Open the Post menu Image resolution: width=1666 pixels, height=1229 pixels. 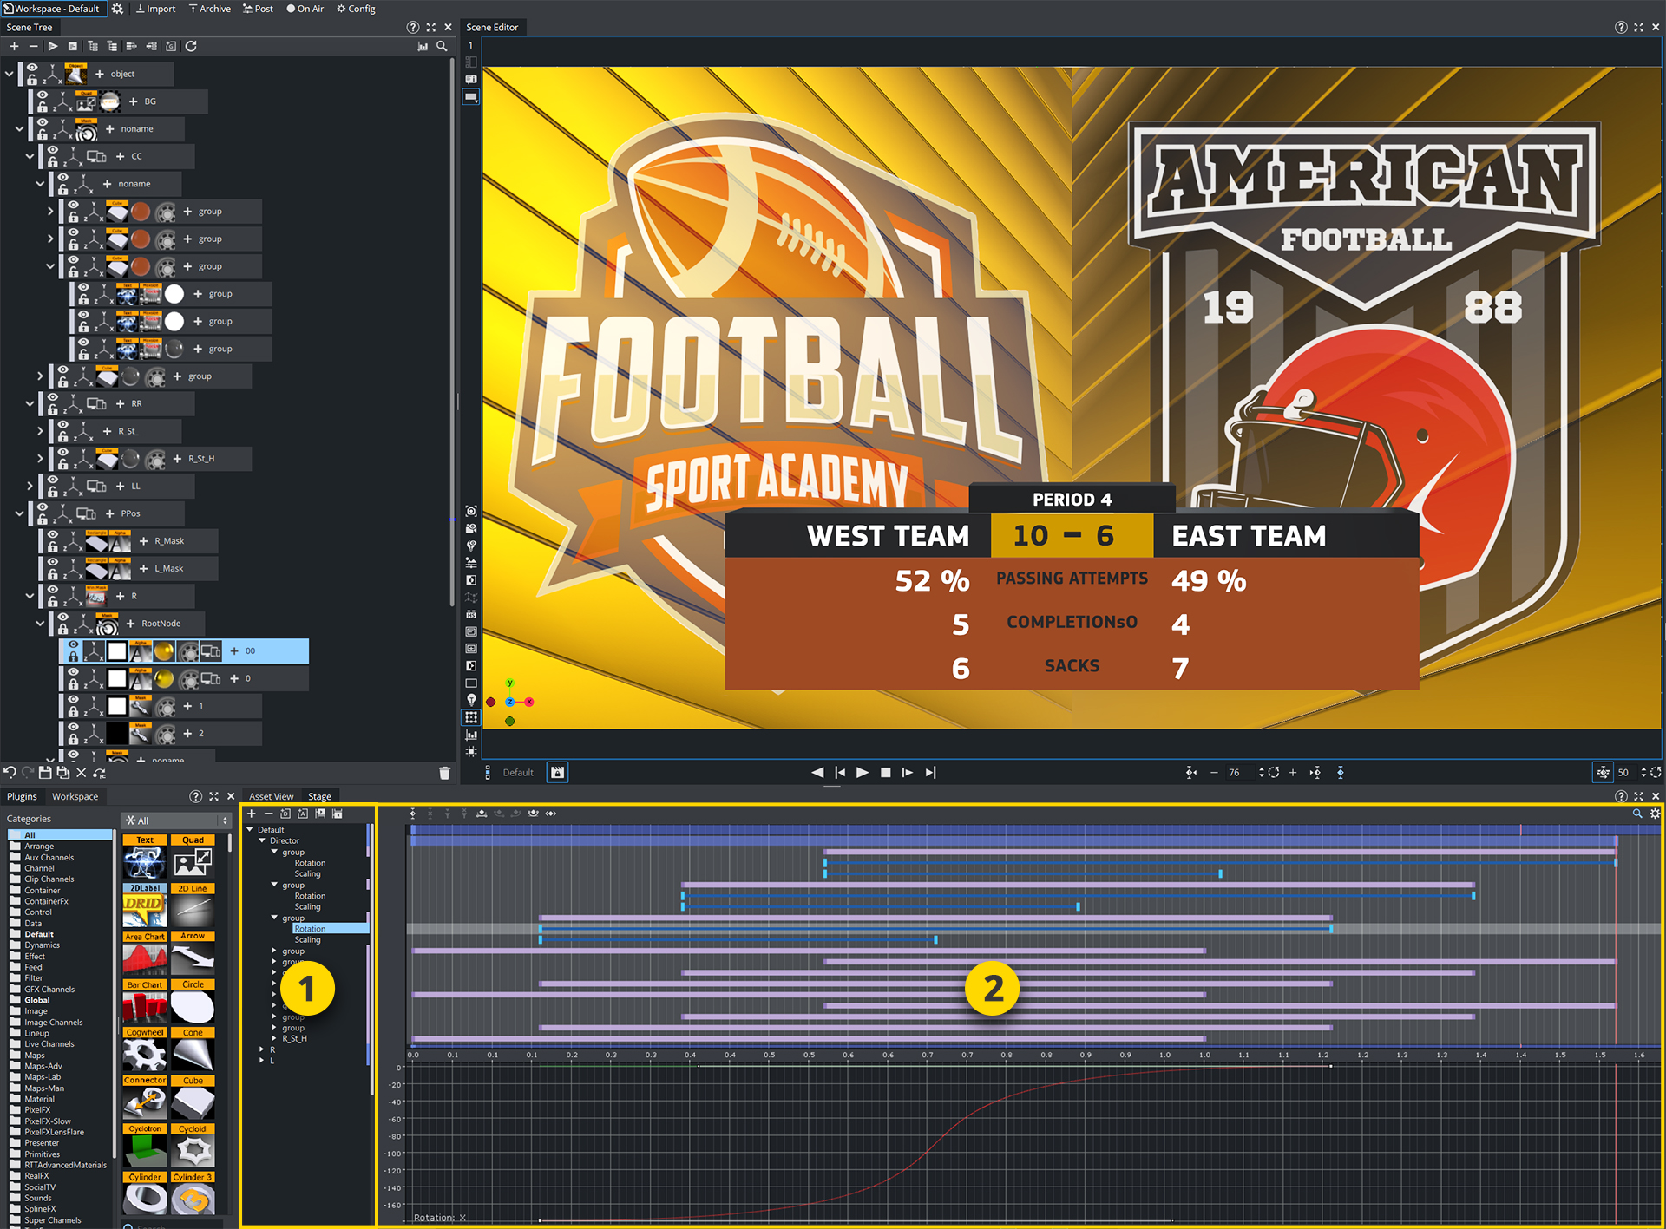tap(258, 9)
